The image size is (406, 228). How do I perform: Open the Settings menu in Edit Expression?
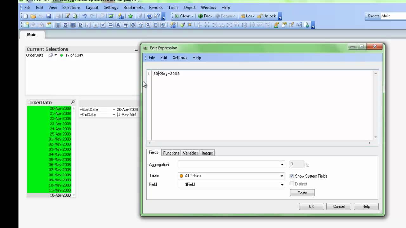pos(180,58)
